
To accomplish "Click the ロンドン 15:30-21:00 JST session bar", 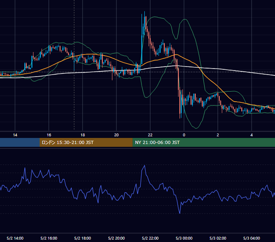I will pos(86,142).
